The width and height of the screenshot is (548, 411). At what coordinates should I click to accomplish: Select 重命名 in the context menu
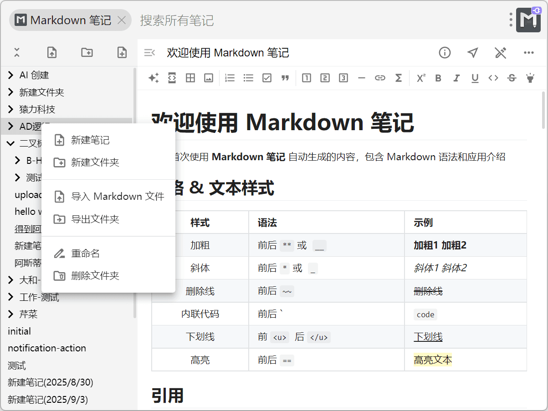(x=85, y=254)
